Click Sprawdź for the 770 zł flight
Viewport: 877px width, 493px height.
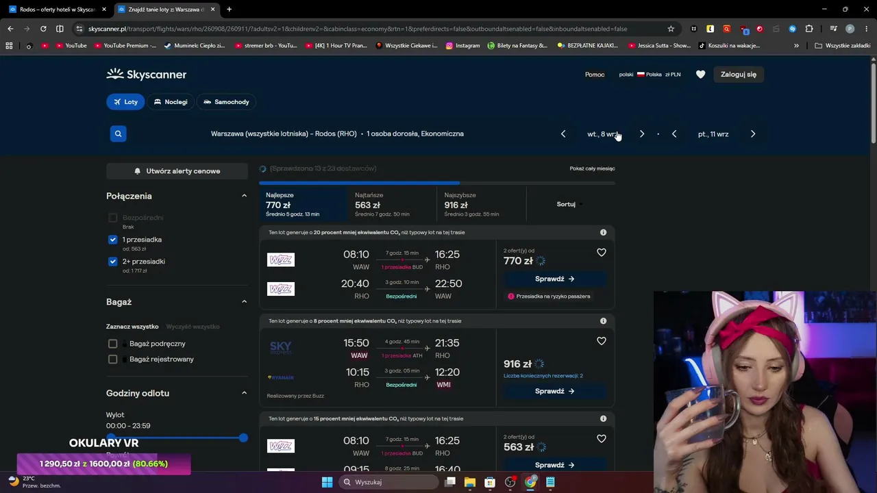point(555,279)
